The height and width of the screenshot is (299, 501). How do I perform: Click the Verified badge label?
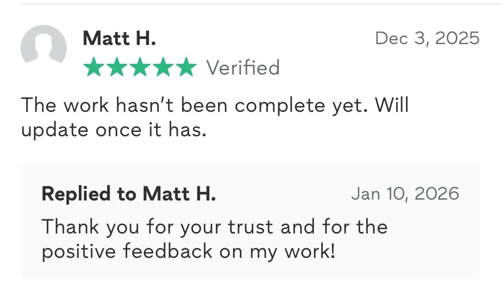(x=243, y=68)
